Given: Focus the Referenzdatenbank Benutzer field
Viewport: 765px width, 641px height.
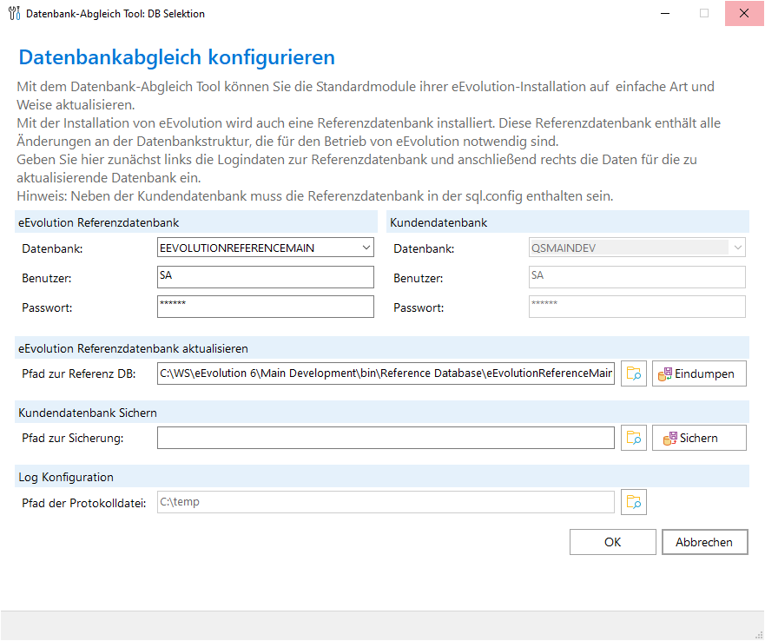Looking at the screenshot, I should (265, 277).
